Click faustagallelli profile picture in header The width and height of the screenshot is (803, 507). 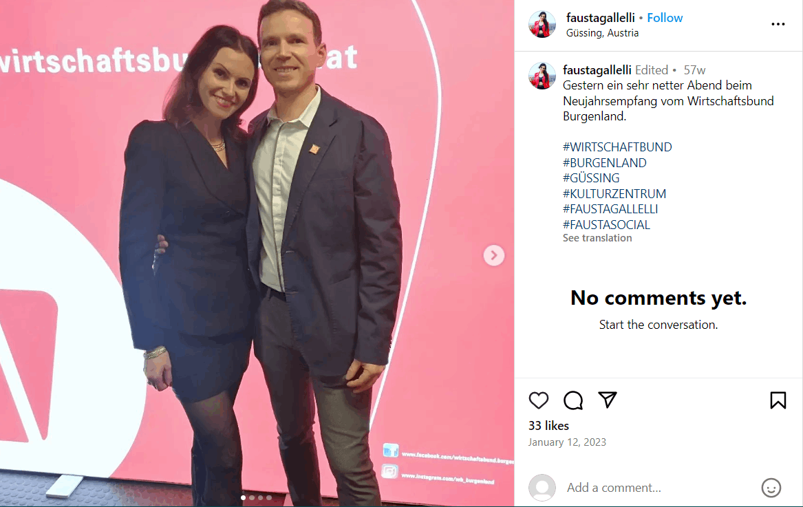click(x=542, y=25)
